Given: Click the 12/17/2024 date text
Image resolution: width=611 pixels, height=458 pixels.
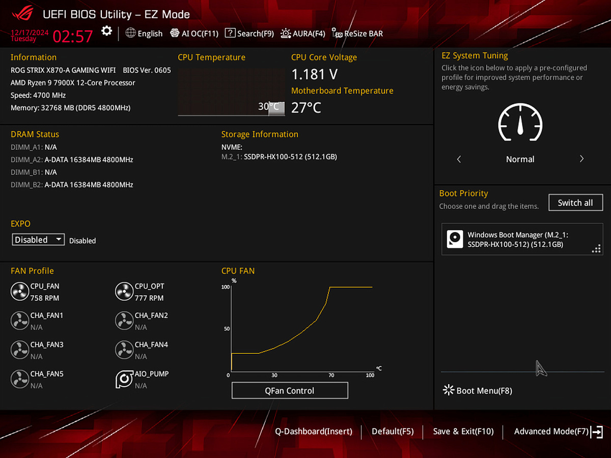Looking at the screenshot, I should (30, 33).
